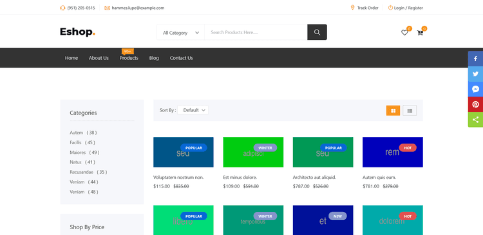Go to Home menu item
The height and width of the screenshot is (235, 483).
point(71,58)
